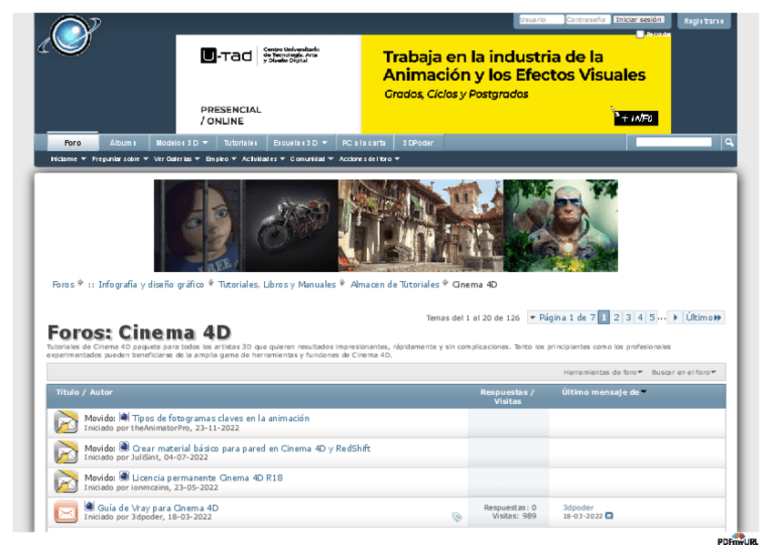The image size is (772, 545).
Task: Open Tipos de fotogramas claves thread link
Action: pyautogui.click(x=220, y=419)
